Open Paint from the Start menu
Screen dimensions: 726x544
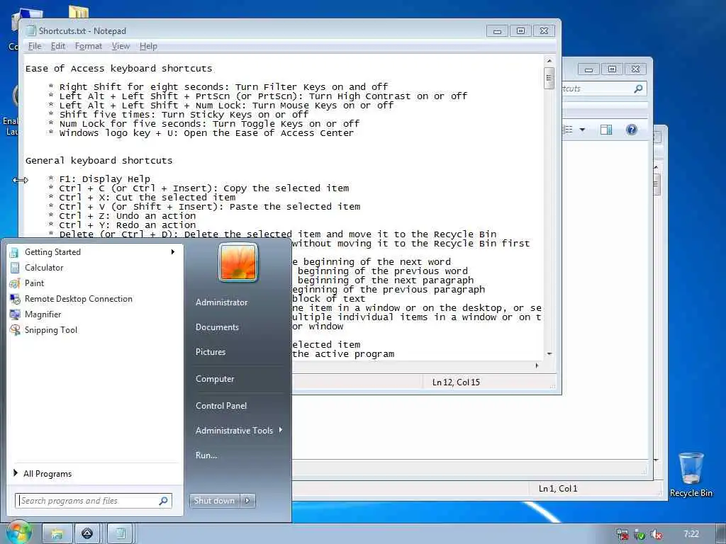point(34,283)
